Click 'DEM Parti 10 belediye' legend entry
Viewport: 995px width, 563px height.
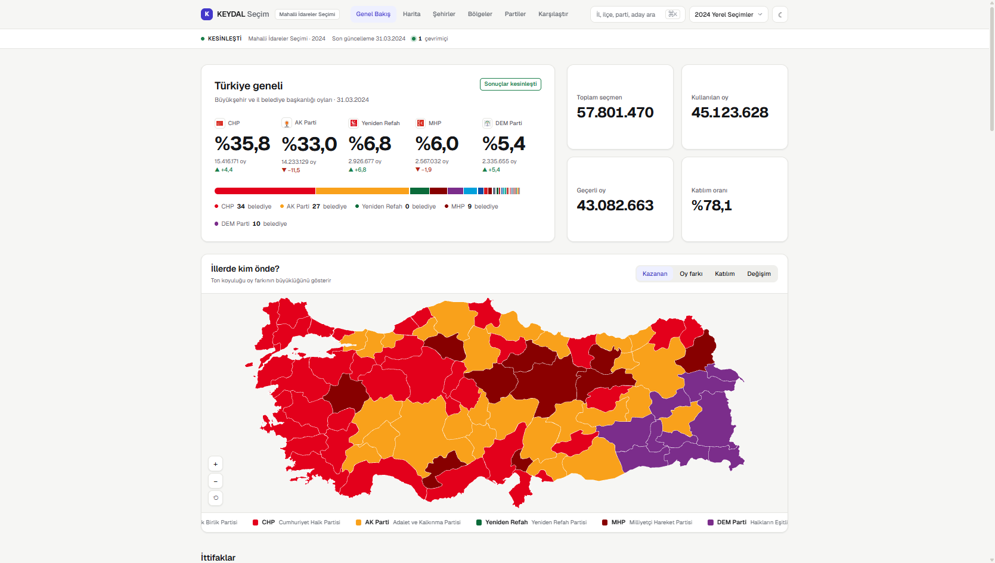(x=250, y=224)
